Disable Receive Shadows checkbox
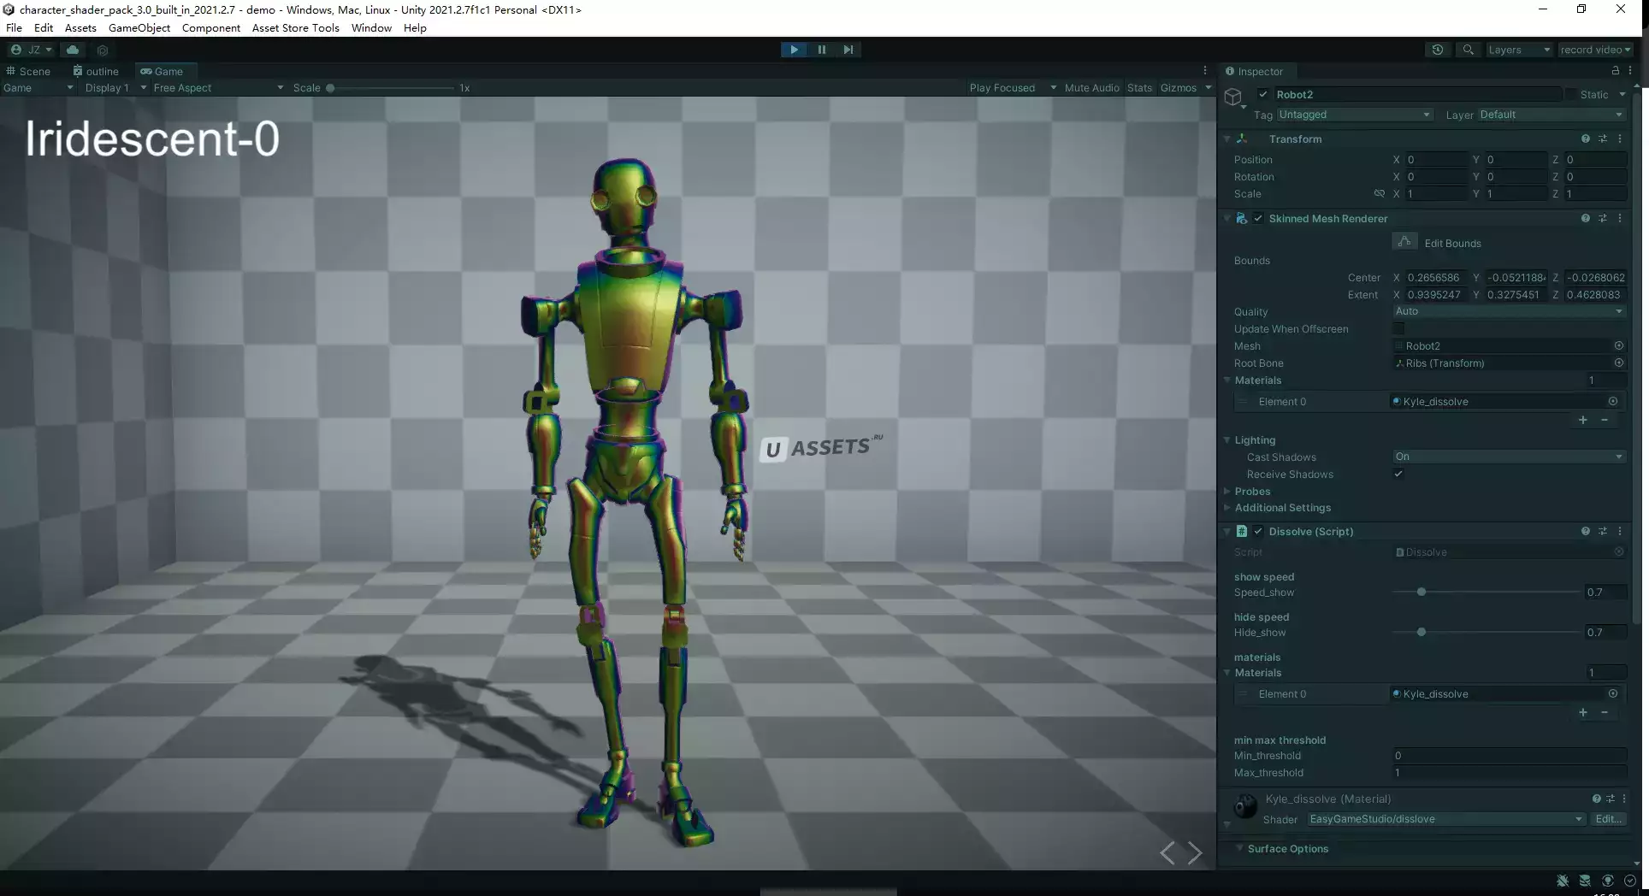The height and width of the screenshot is (896, 1649). tap(1398, 475)
